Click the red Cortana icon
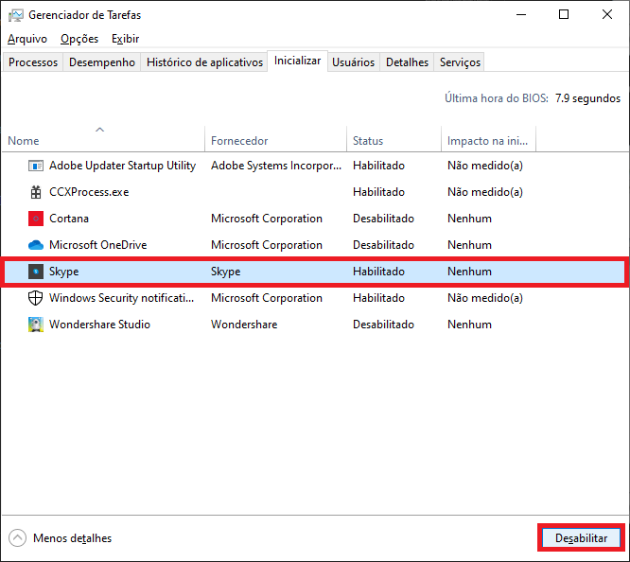Screen dimensions: 630x562 [36, 219]
